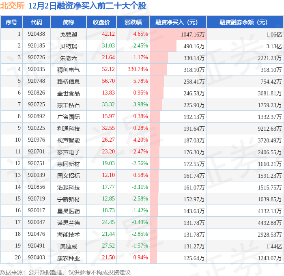Click balance value 2221.23万

(x=270, y=58)
